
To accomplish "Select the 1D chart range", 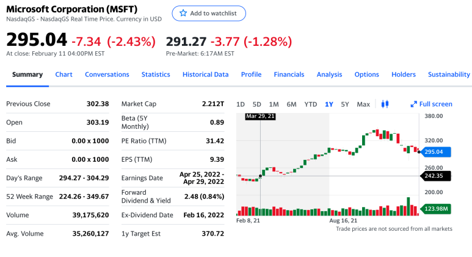I will click(241, 104).
